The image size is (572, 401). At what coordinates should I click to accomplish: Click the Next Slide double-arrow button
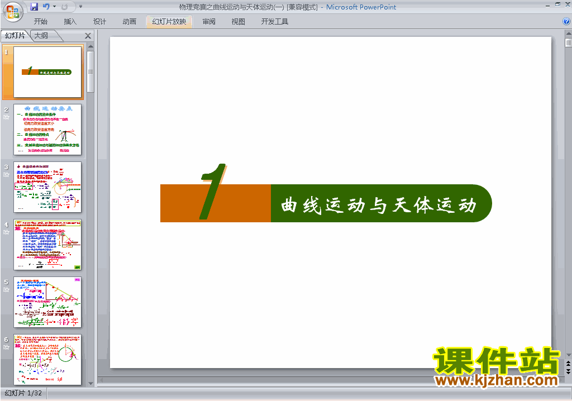coord(568,371)
